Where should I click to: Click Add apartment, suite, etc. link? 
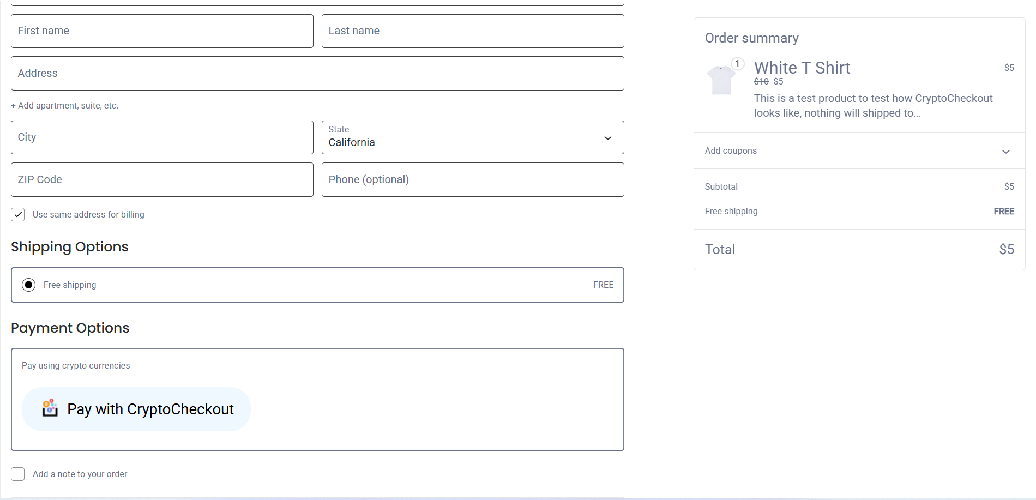click(x=65, y=105)
